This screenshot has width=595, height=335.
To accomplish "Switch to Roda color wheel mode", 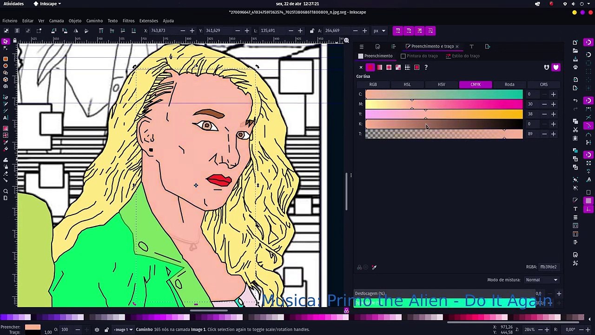I will pyautogui.click(x=509, y=85).
